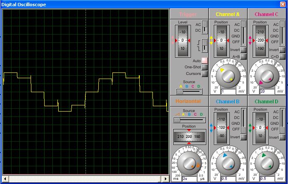Click the Channel D value field showing 0.5

tap(267, 179)
